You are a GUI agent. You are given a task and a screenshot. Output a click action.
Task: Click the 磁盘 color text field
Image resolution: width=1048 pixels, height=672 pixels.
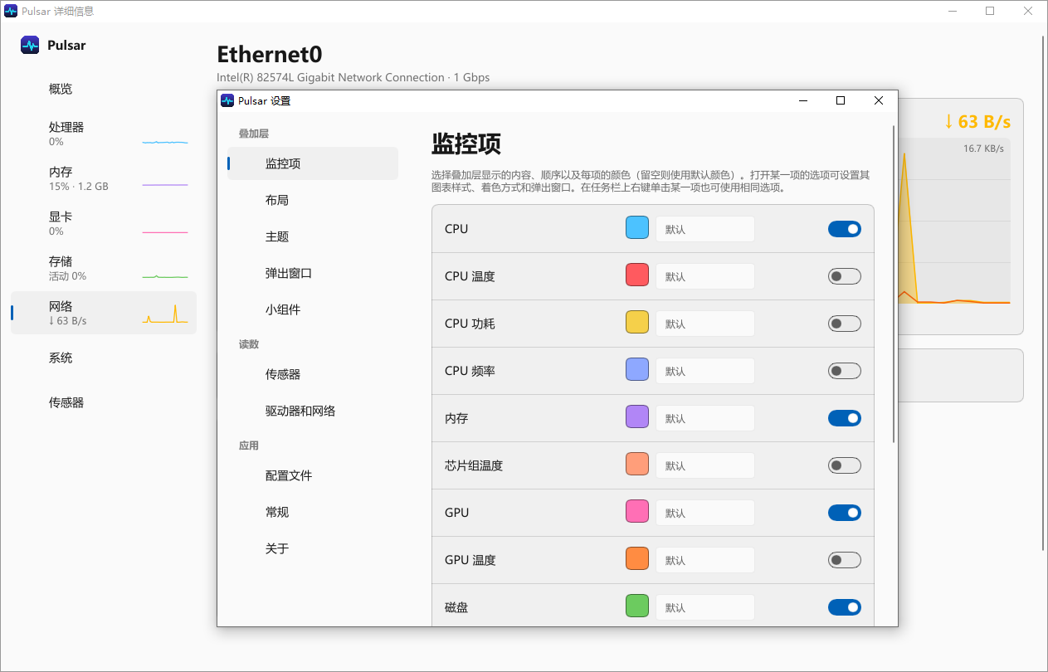705,607
